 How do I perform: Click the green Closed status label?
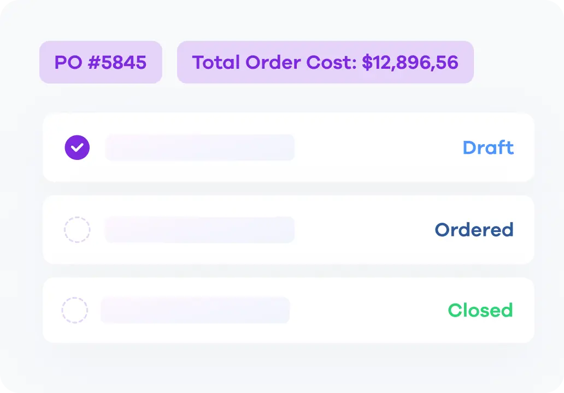480,311
